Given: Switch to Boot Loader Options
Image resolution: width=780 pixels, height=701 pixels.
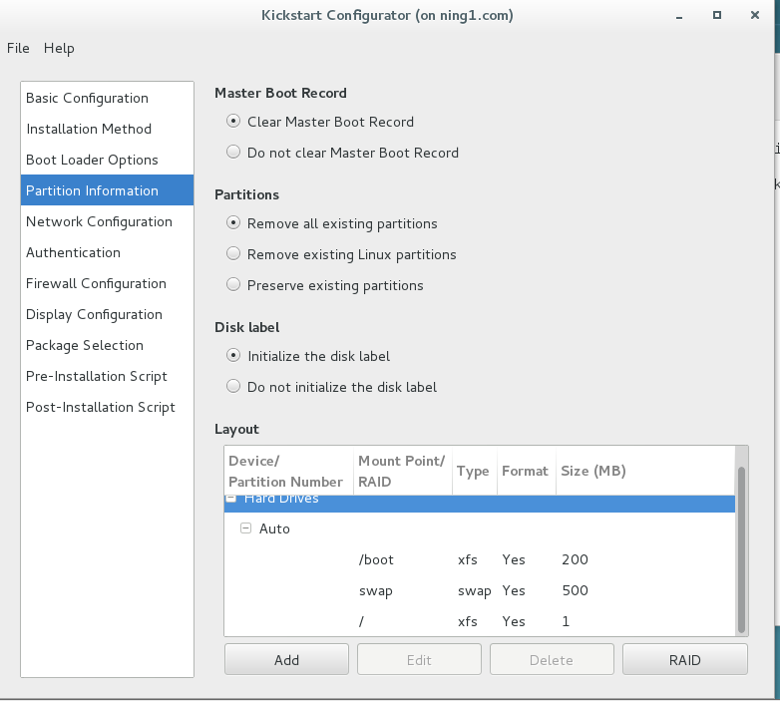Looking at the screenshot, I should (107, 160).
